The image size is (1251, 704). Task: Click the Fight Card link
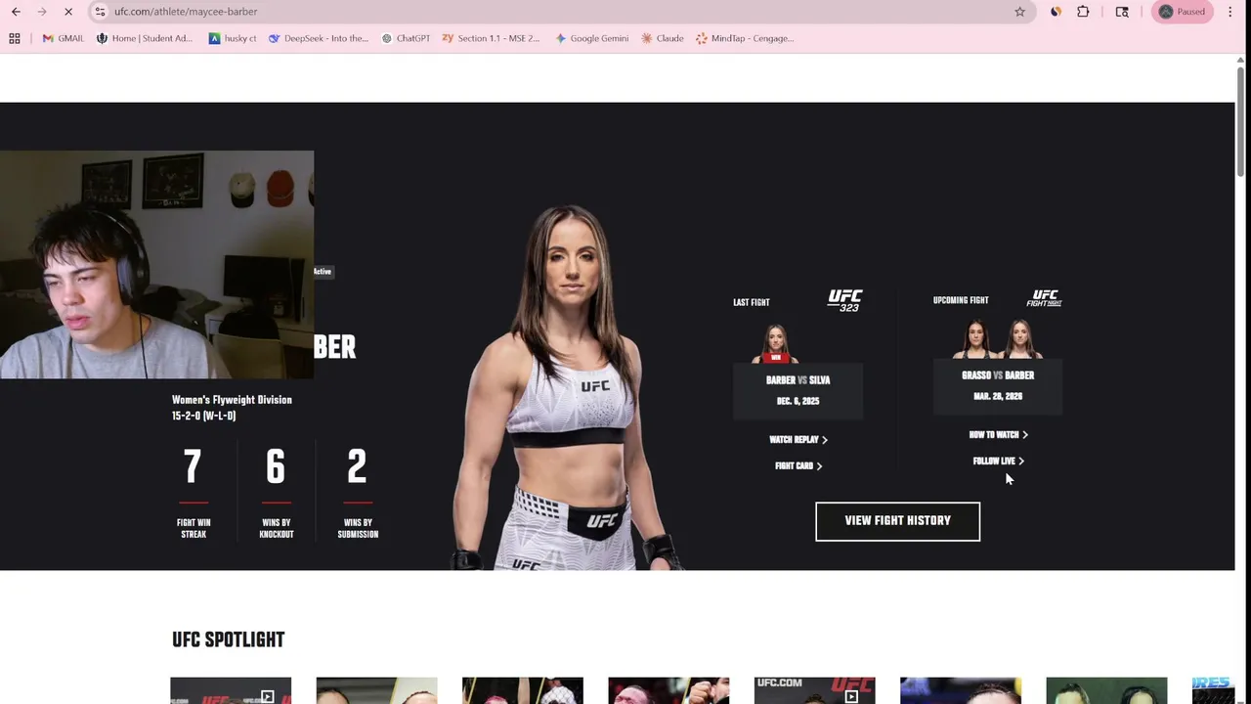pyautogui.click(x=798, y=466)
